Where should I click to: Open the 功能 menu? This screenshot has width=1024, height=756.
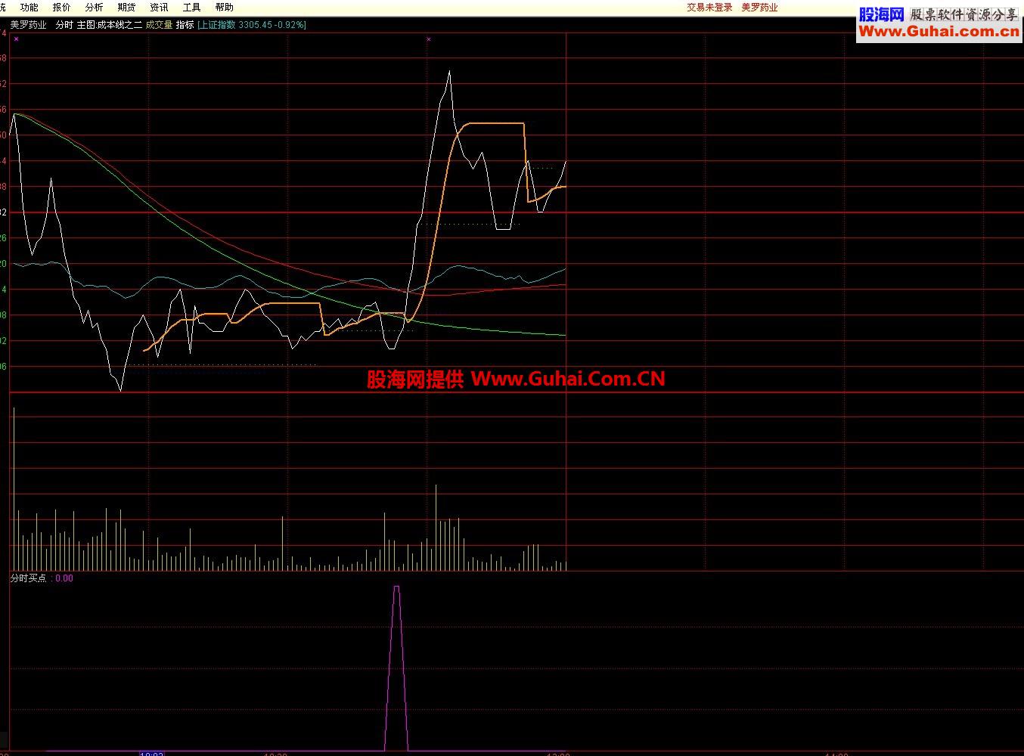click(29, 8)
